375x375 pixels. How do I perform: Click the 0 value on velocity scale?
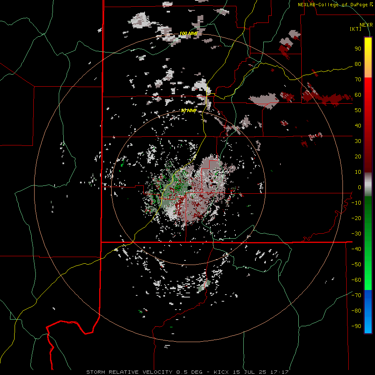(360, 187)
